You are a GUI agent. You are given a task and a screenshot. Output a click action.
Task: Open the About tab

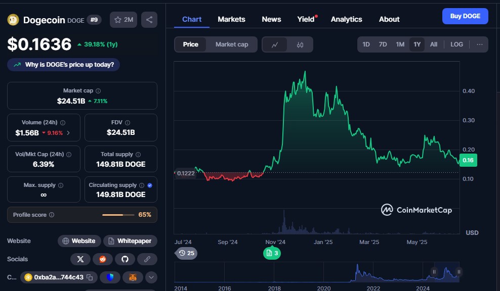pyautogui.click(x=389, y=19)
